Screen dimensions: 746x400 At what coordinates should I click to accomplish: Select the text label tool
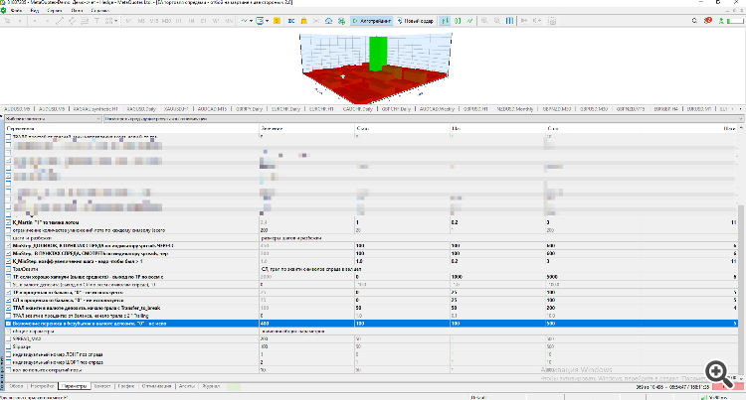tap(96, 21)
